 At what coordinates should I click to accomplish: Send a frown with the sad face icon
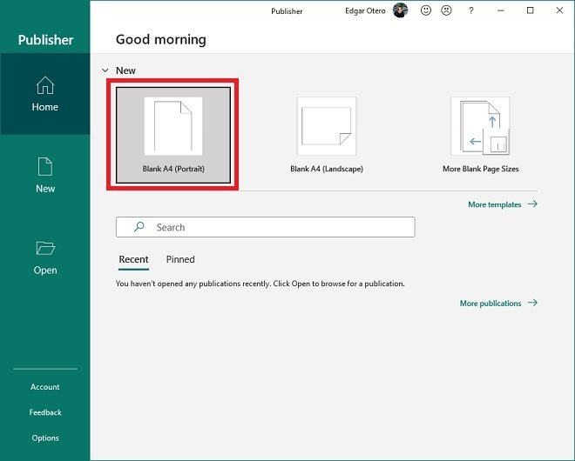click(x=446, y=10)
